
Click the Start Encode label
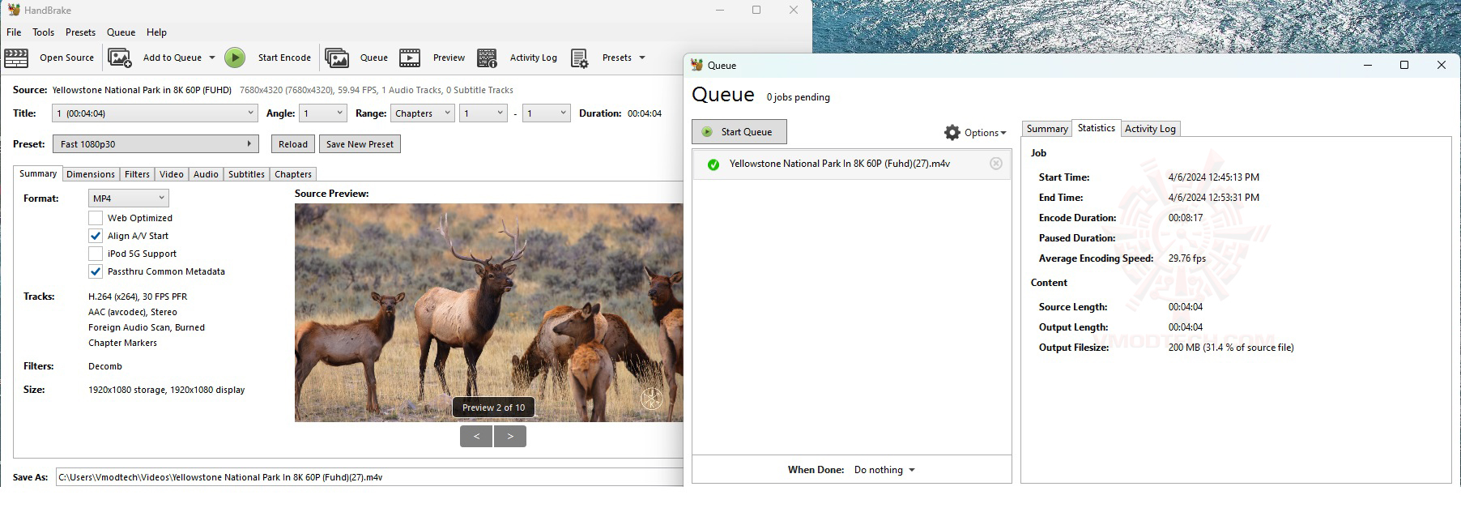pyautogui.click(x=284, y=58)
